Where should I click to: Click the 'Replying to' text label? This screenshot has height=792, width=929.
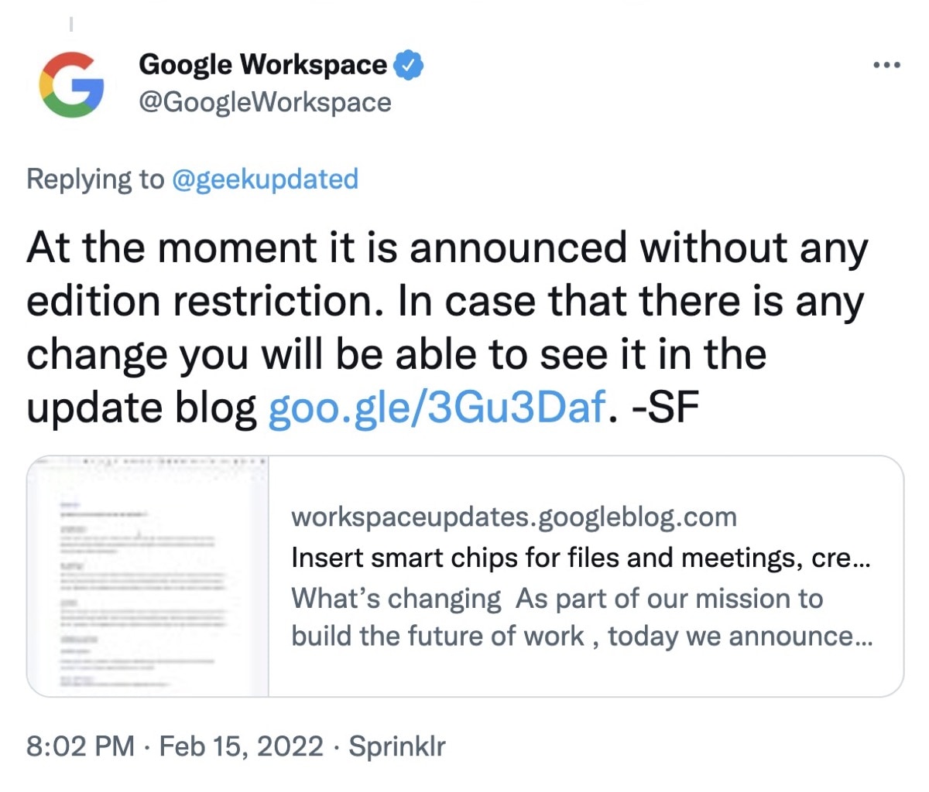point(93,179)
